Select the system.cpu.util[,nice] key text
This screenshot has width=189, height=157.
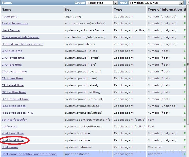81,51
